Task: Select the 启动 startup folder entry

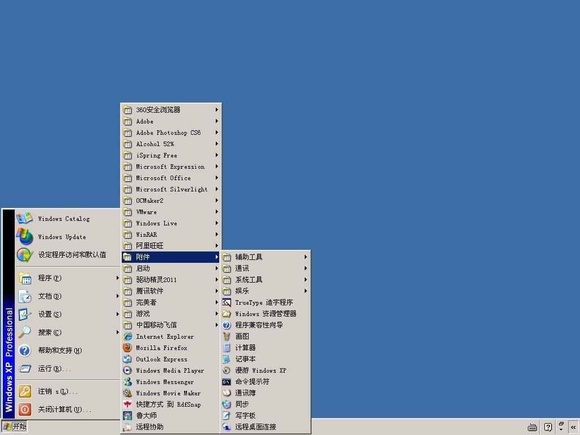Action: (x=171, y=268)
